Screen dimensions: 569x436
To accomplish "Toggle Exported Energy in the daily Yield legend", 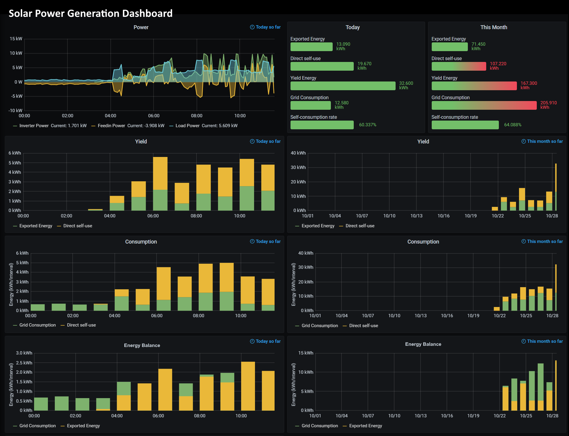I will tap(36, 226).
